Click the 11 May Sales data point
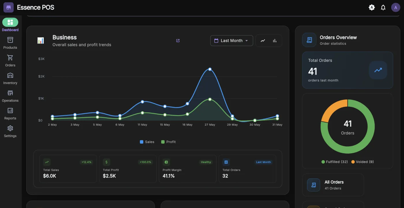Screen dimensions: 404x208 point(142,102)
